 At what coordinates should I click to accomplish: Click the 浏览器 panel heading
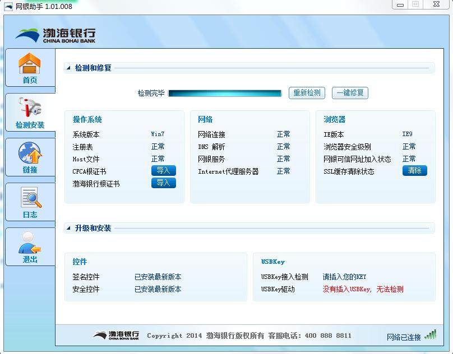coord(335,119)
